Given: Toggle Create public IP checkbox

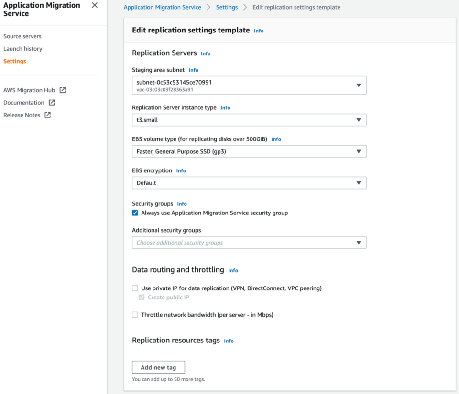Looking at the screenshot, I should point(142,297).
